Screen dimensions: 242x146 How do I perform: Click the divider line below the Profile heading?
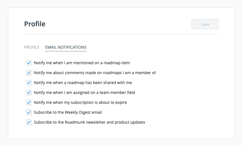coord(121,34)
